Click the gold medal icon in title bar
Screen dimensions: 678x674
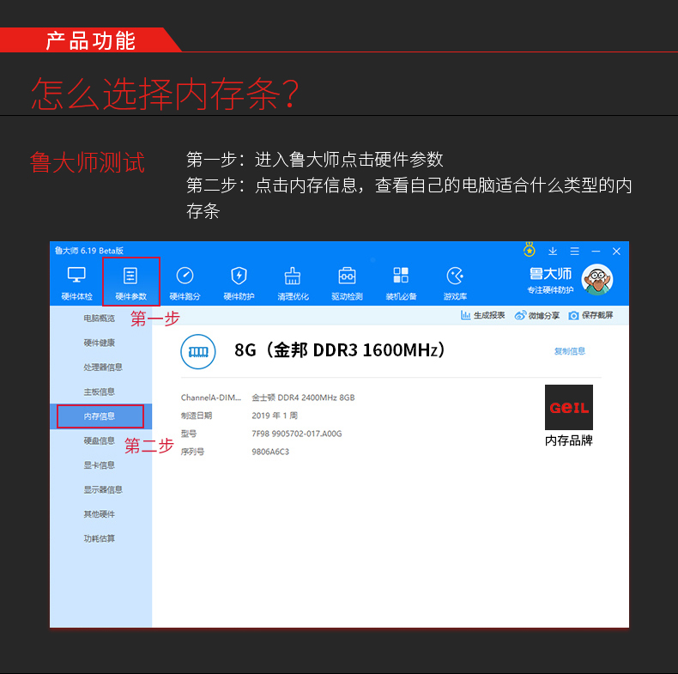530,250
